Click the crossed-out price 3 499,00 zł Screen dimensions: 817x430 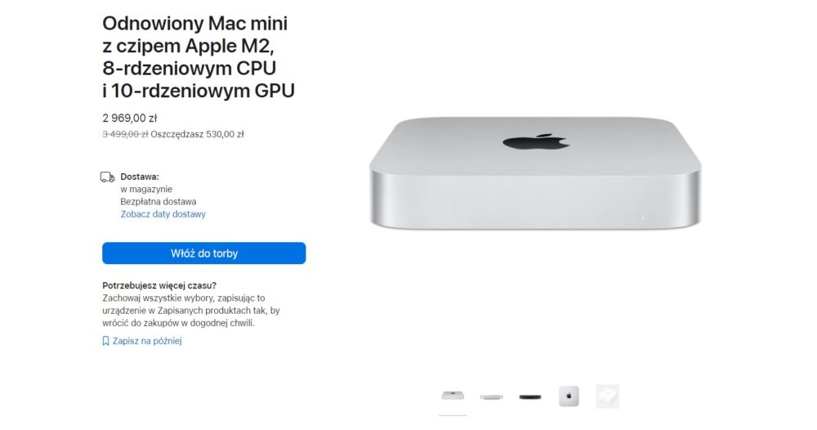point(125,134)
